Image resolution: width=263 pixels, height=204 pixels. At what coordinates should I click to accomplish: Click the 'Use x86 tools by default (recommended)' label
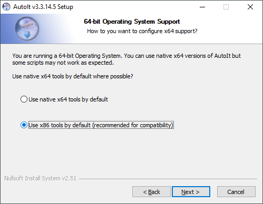101,125
